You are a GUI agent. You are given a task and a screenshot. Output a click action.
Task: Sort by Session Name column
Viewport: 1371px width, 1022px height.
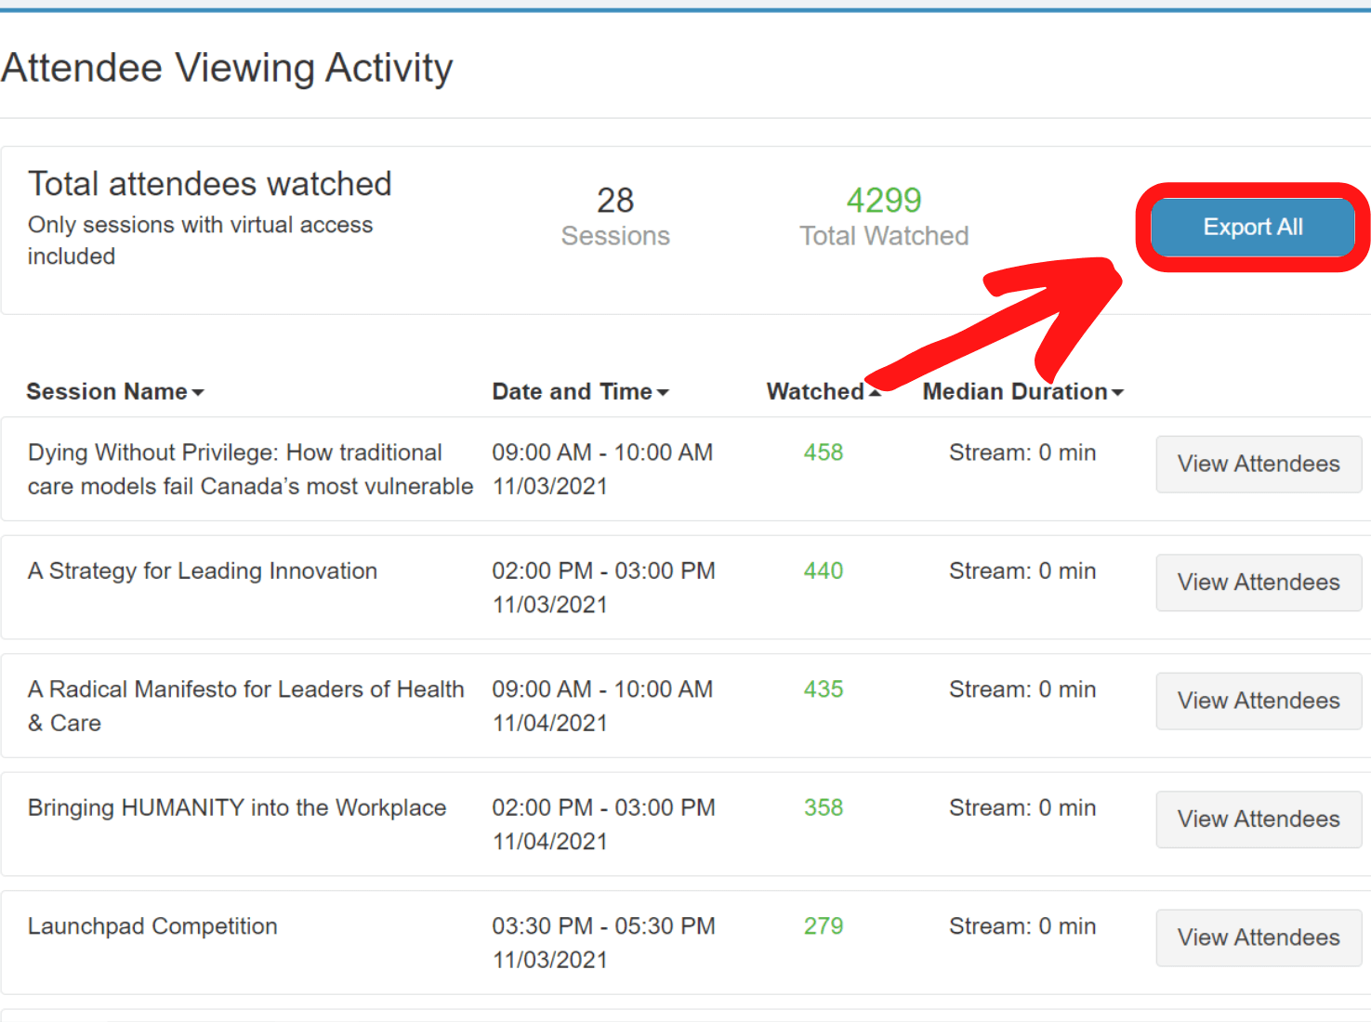pos(114,392)
